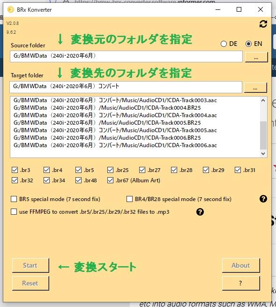Click the V2.0.8 version label

point(13,23)
